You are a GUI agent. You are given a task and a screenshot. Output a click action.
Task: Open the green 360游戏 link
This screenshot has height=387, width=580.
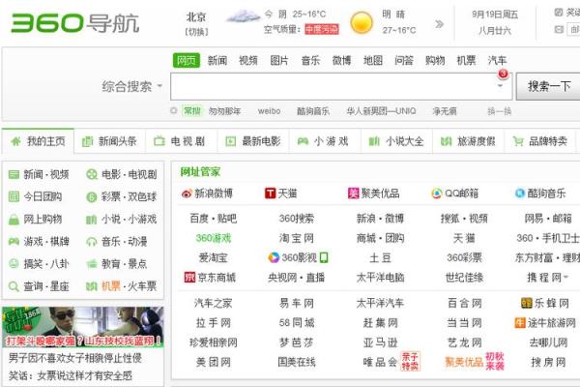213,238
